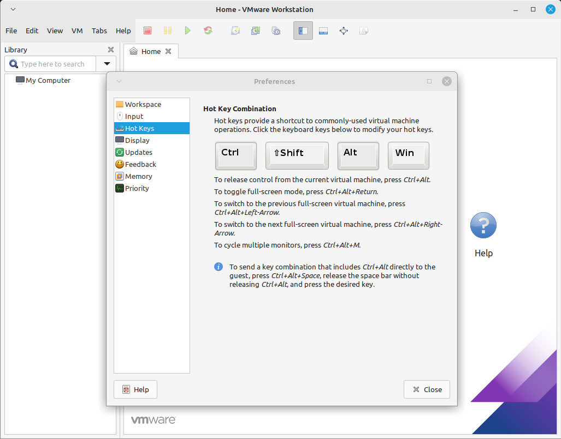Open the Library search dropdown arrow
Screen dimensions: 561x439
[x=107, y=64]
